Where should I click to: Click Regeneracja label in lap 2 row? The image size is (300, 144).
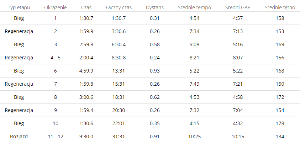click(x=19, y=31)
